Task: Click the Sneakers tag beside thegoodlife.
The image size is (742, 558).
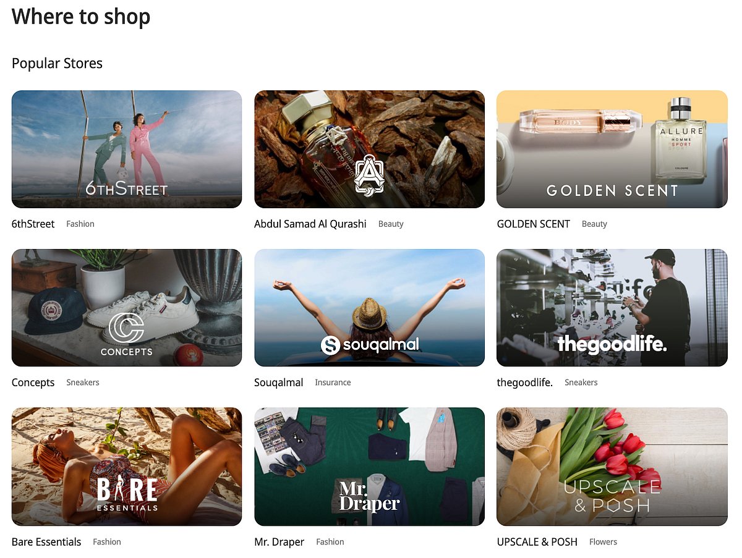Action: 581,383
